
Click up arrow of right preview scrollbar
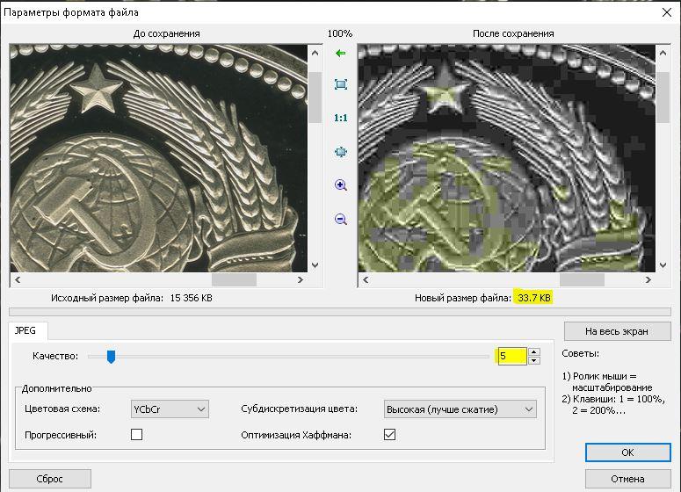pyautogui.click(x=663, y=53)
